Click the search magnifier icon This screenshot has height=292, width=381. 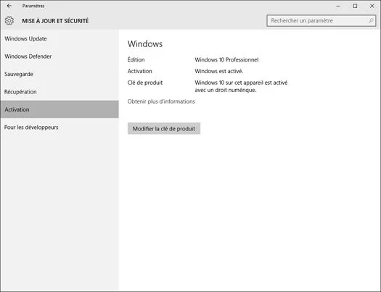371,20
